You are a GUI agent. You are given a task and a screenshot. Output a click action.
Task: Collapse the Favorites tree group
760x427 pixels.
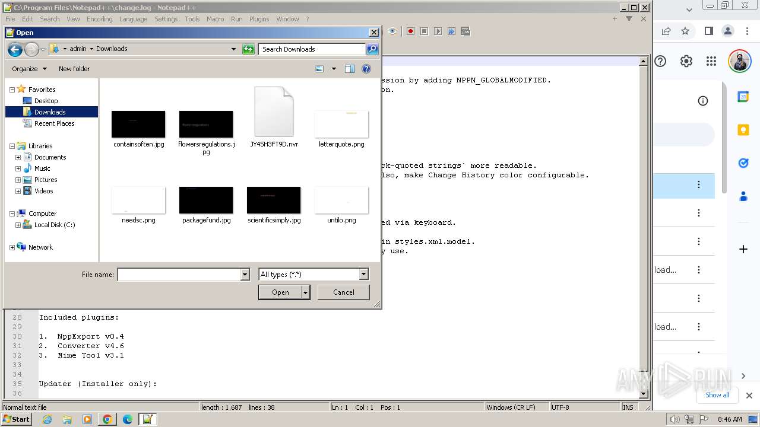pos(12,90)
